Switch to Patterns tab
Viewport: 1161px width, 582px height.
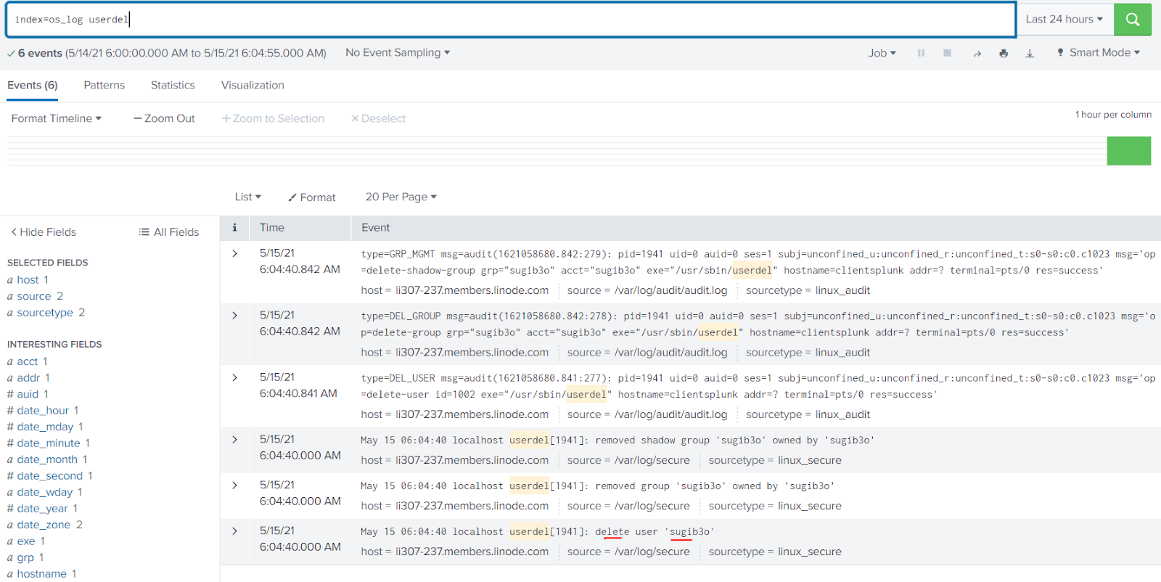coord(104,85)
